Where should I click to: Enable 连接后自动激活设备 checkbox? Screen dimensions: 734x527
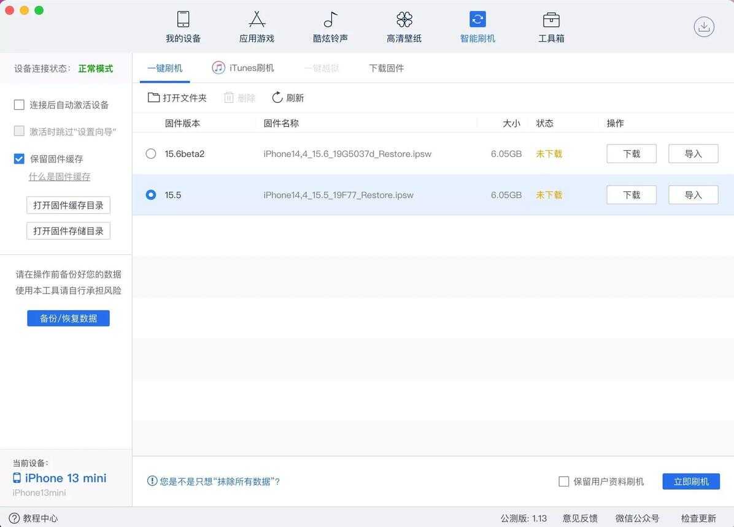point(19,105)
